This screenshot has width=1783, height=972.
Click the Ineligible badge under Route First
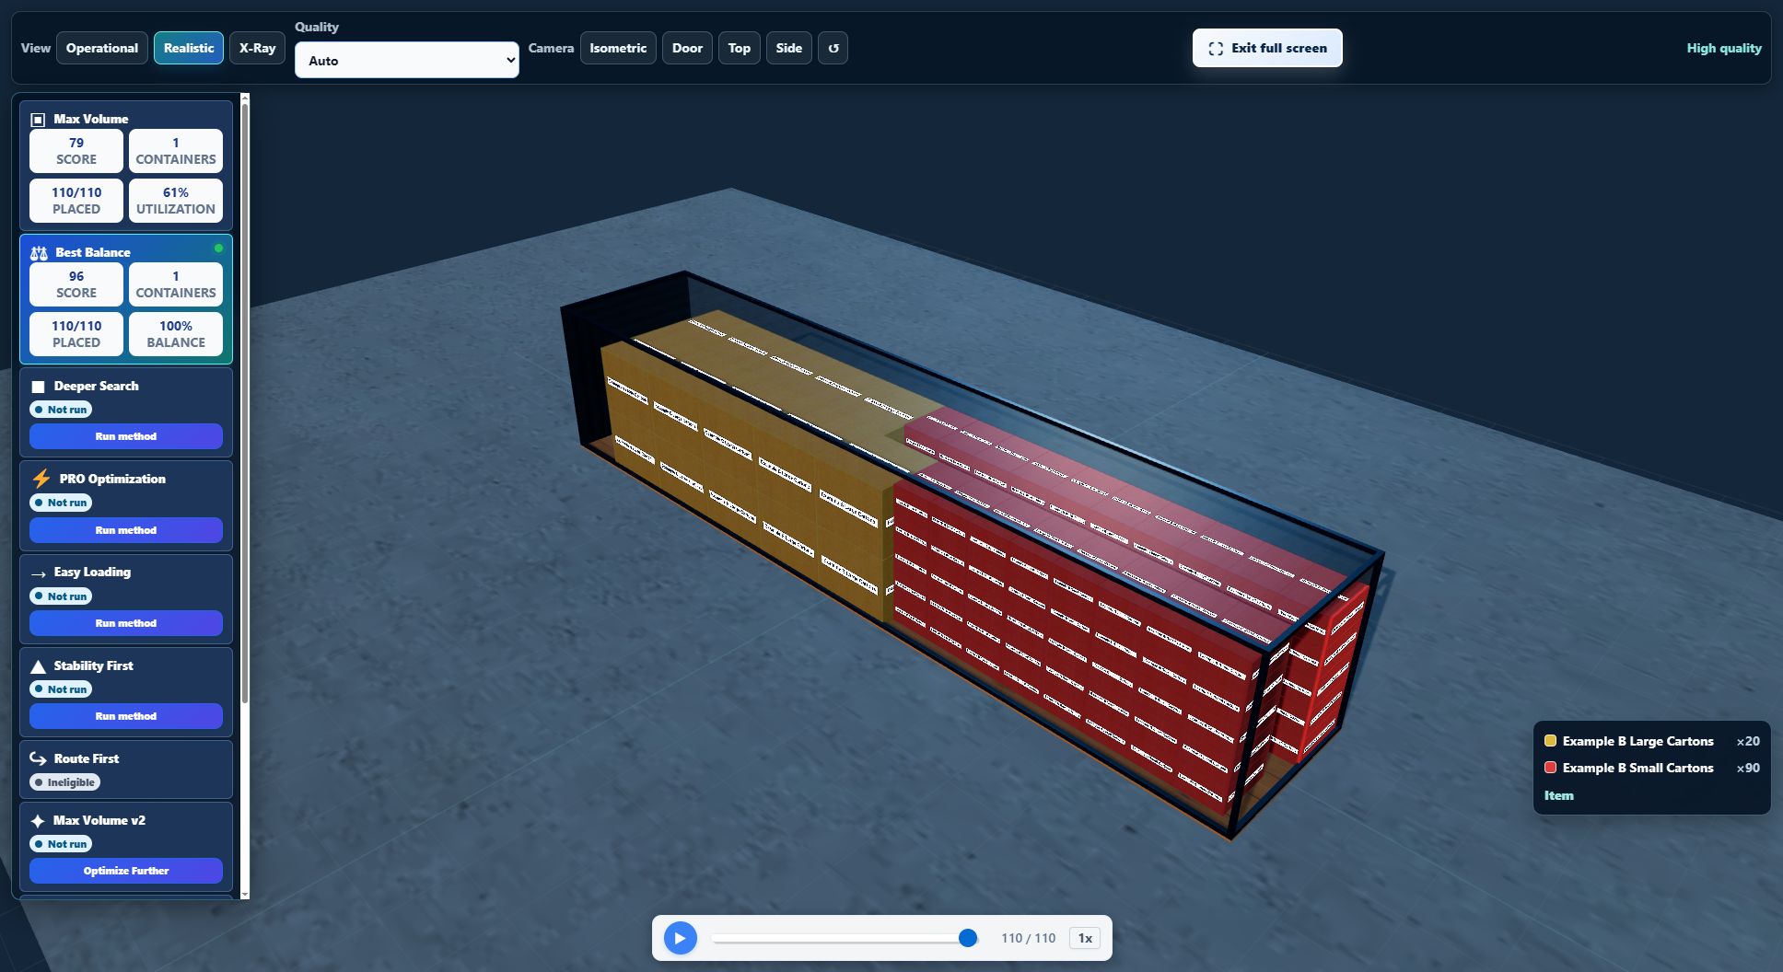coord(64,782)
